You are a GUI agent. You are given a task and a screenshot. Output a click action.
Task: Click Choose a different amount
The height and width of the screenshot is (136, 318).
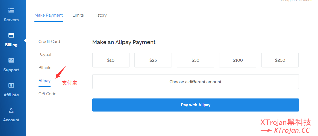click(x=195, y=82)
